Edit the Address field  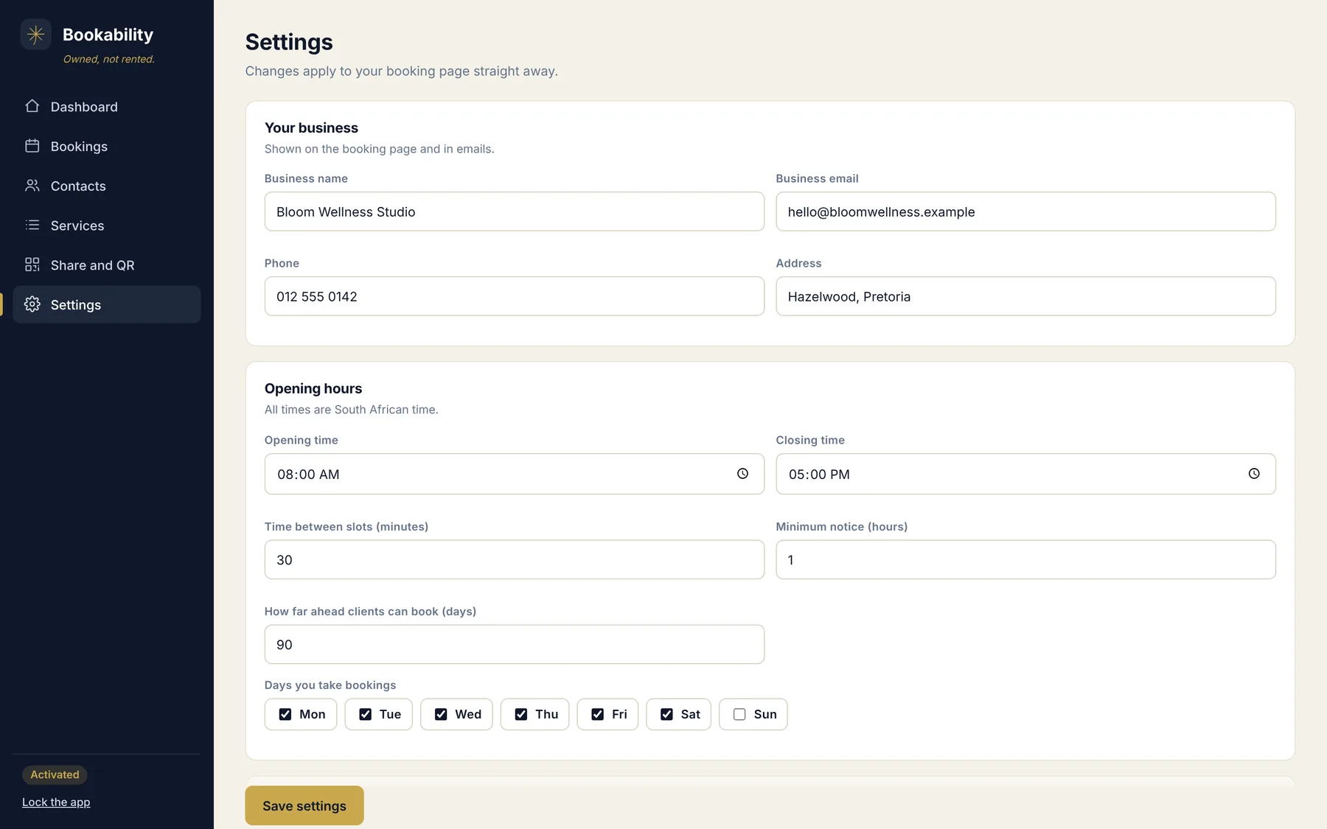point(1025,296)
